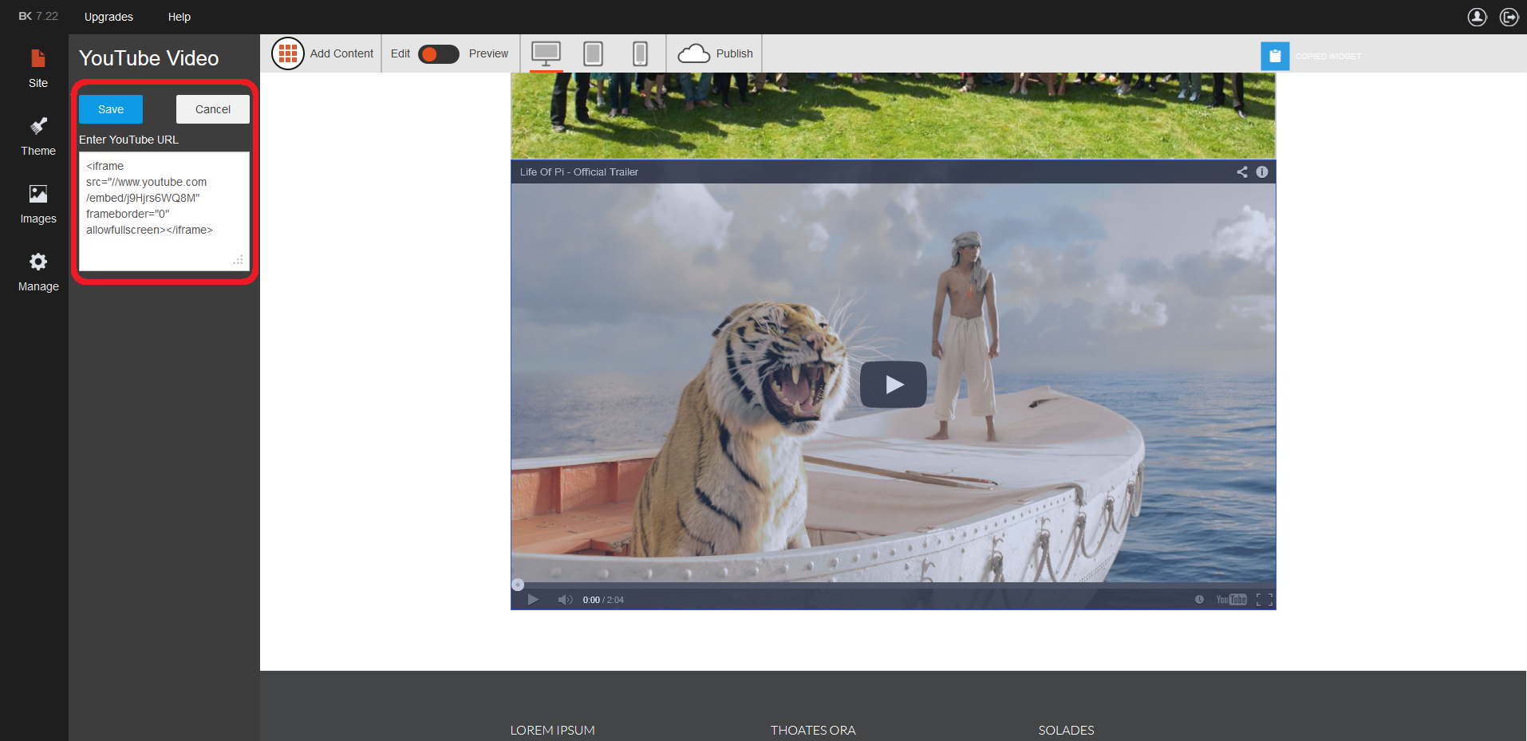Share the Life Of Pi video
This screenshot has width=1527, height=741.
(x=1242, y=171)
